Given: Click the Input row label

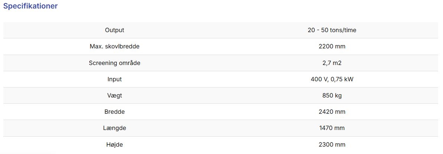Looking at the screenshot, I should click(114, 79).
